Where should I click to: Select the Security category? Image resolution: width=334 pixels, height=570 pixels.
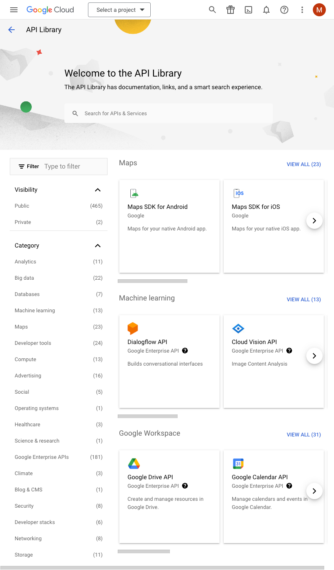[59, 506]
